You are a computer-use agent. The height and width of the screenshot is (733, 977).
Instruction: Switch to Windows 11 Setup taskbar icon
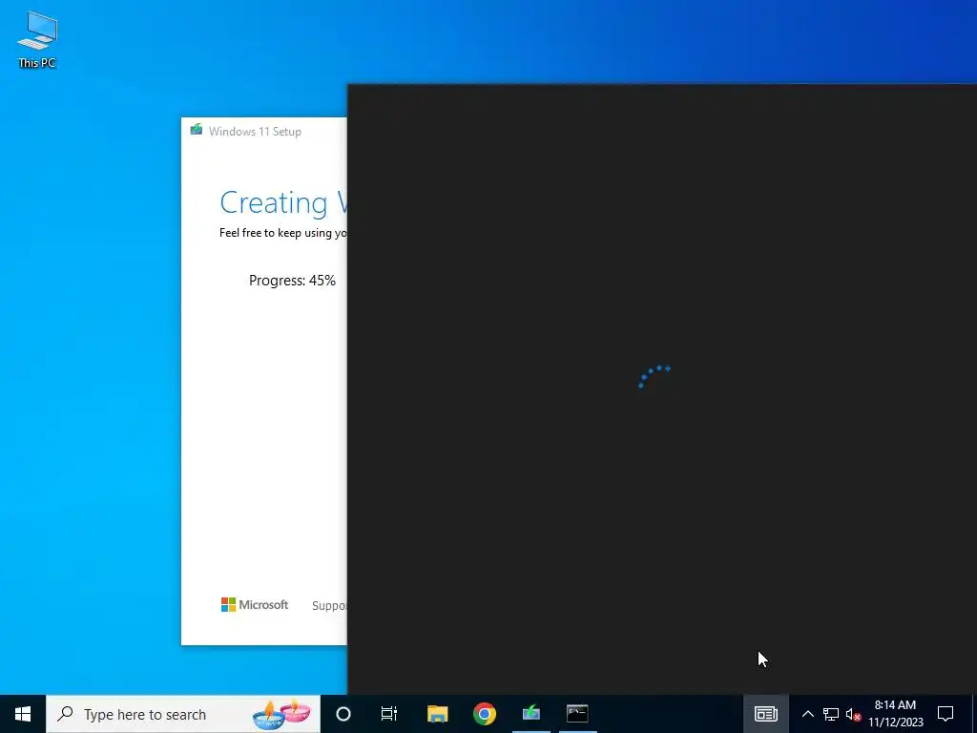coord(530,714)
